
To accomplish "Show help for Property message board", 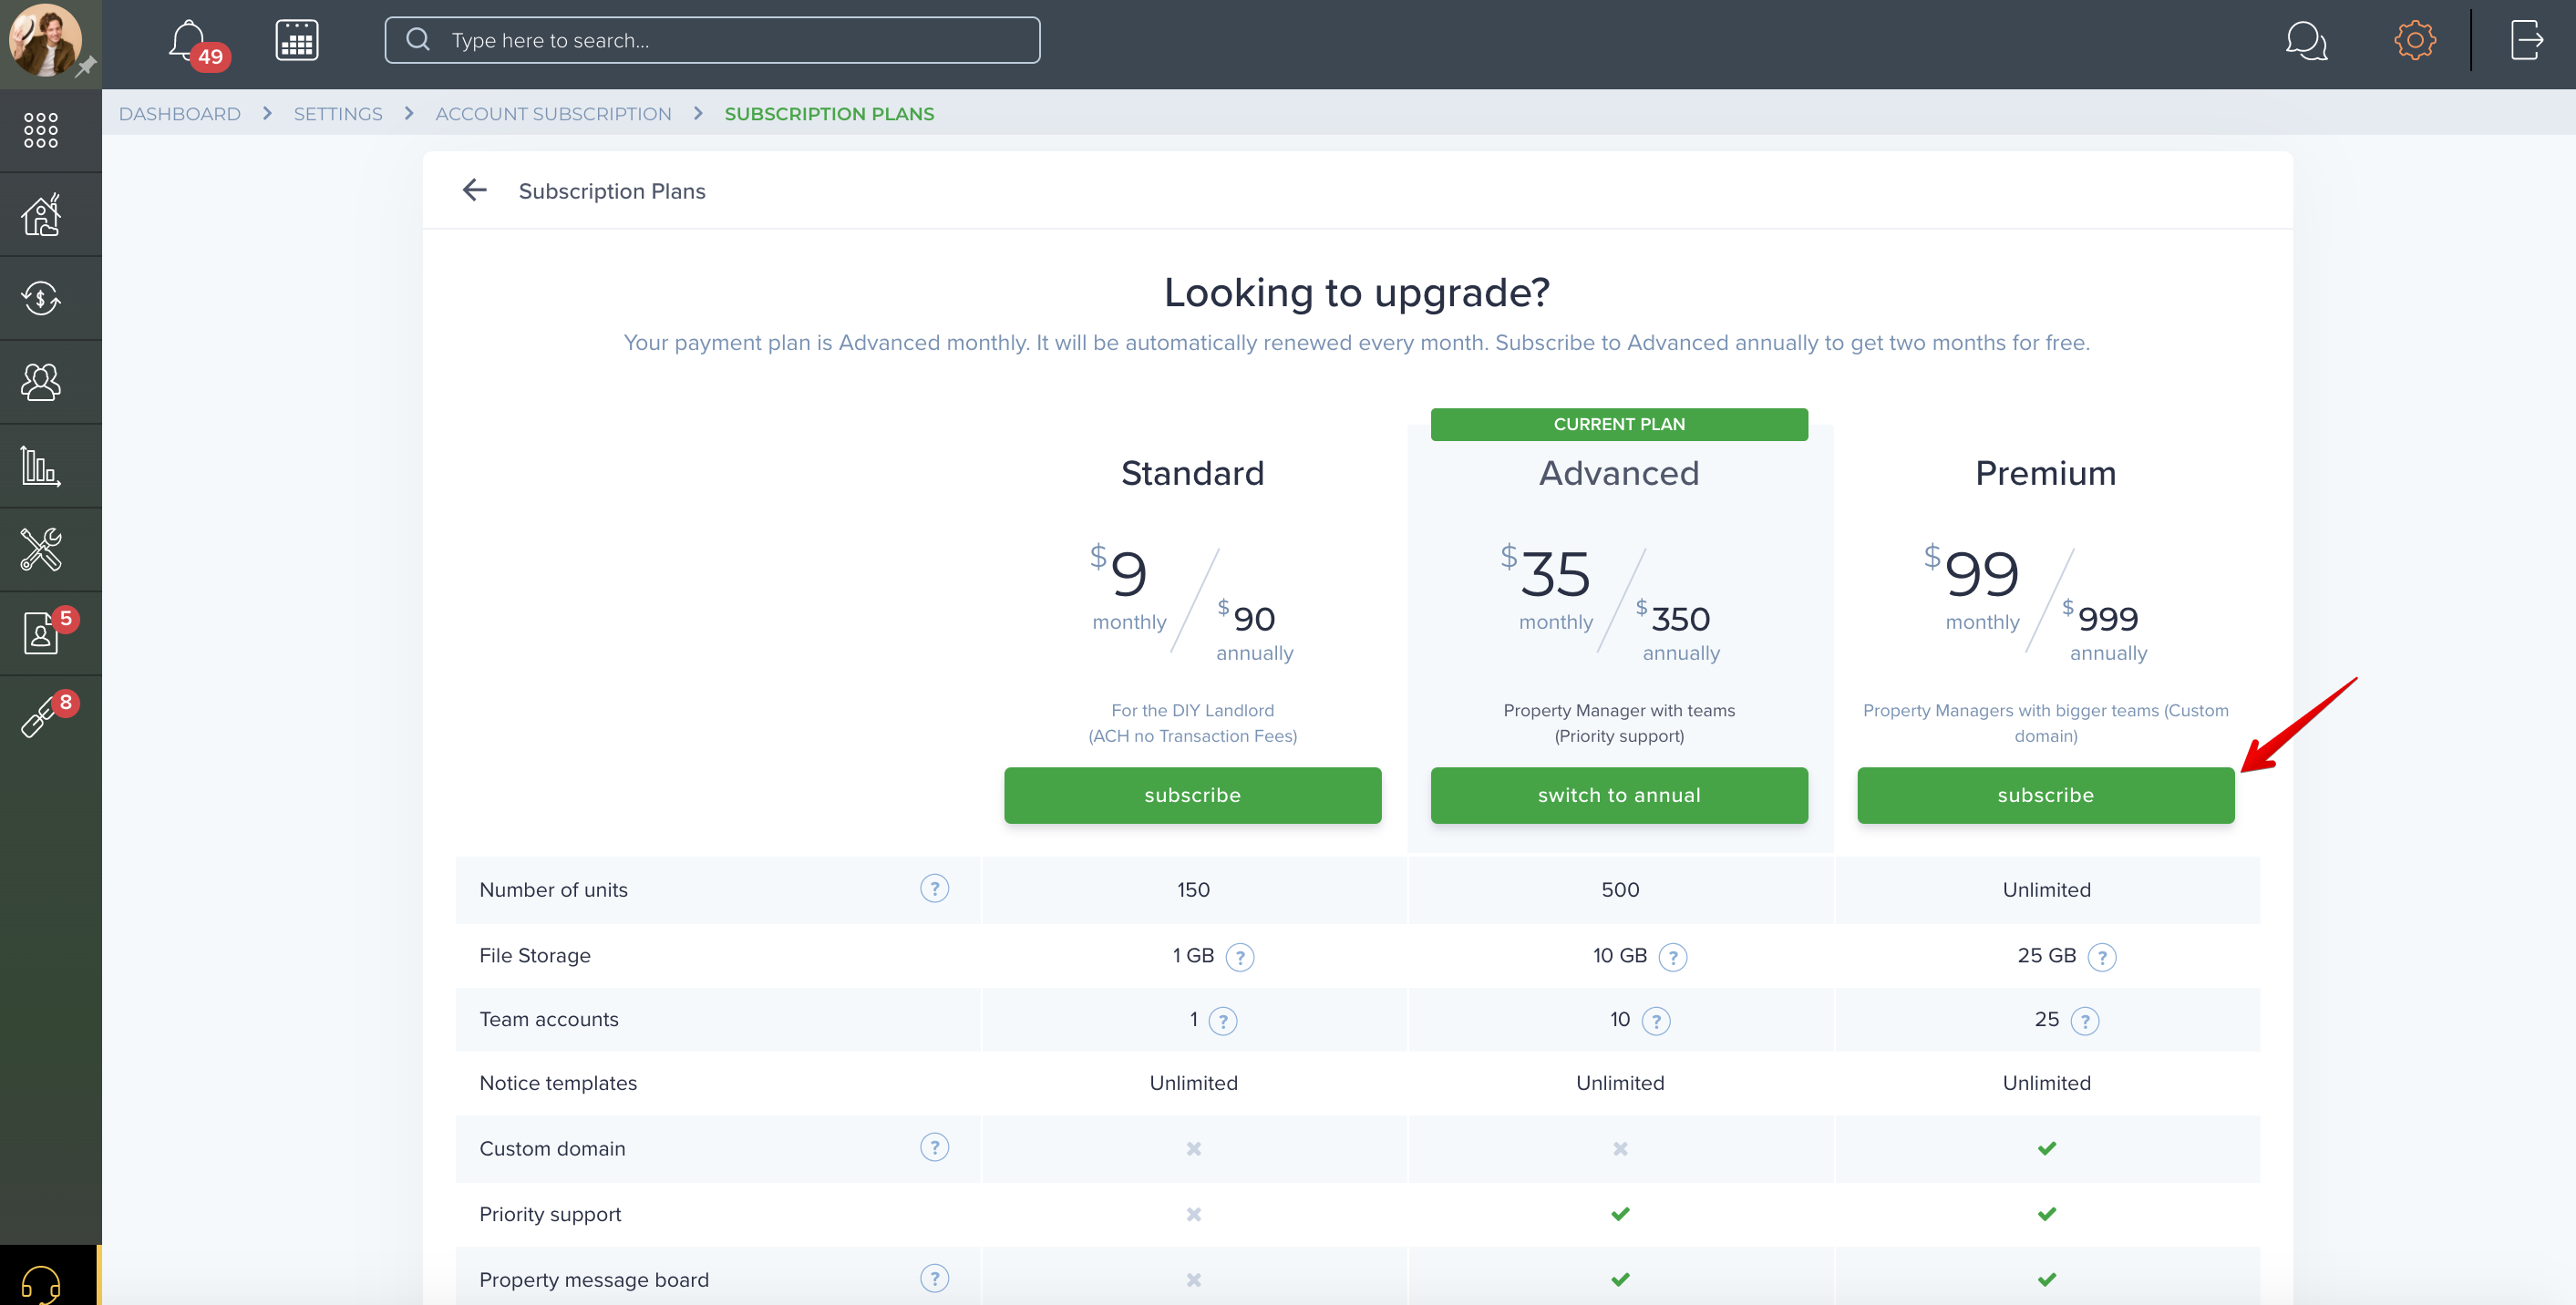I will point(934,1278).
